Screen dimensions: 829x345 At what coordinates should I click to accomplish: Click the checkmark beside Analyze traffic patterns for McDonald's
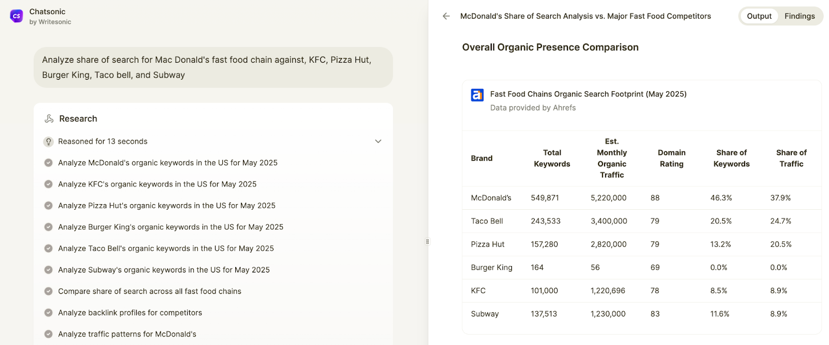[48, 334]
